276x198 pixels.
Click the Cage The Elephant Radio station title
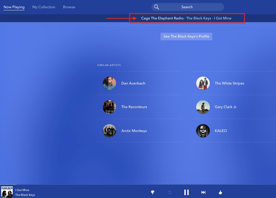pyautogui.click(x=162, y=18)
